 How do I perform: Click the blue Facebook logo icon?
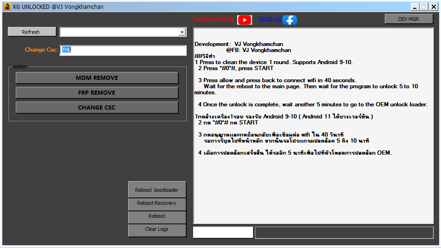click(x=290, y=20)
